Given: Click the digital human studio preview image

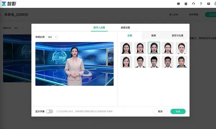Looking at the screenshot, I should click(75, 64).
